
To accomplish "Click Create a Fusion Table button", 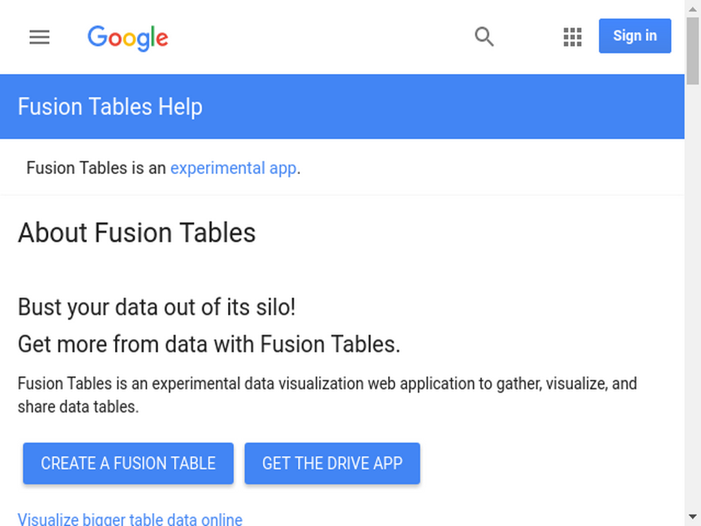I will click(x=128, y=464).
